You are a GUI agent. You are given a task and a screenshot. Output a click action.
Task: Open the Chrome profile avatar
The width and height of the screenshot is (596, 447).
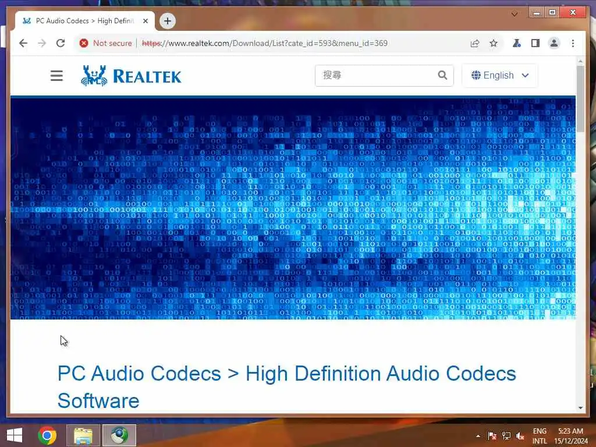click(554, 43)
